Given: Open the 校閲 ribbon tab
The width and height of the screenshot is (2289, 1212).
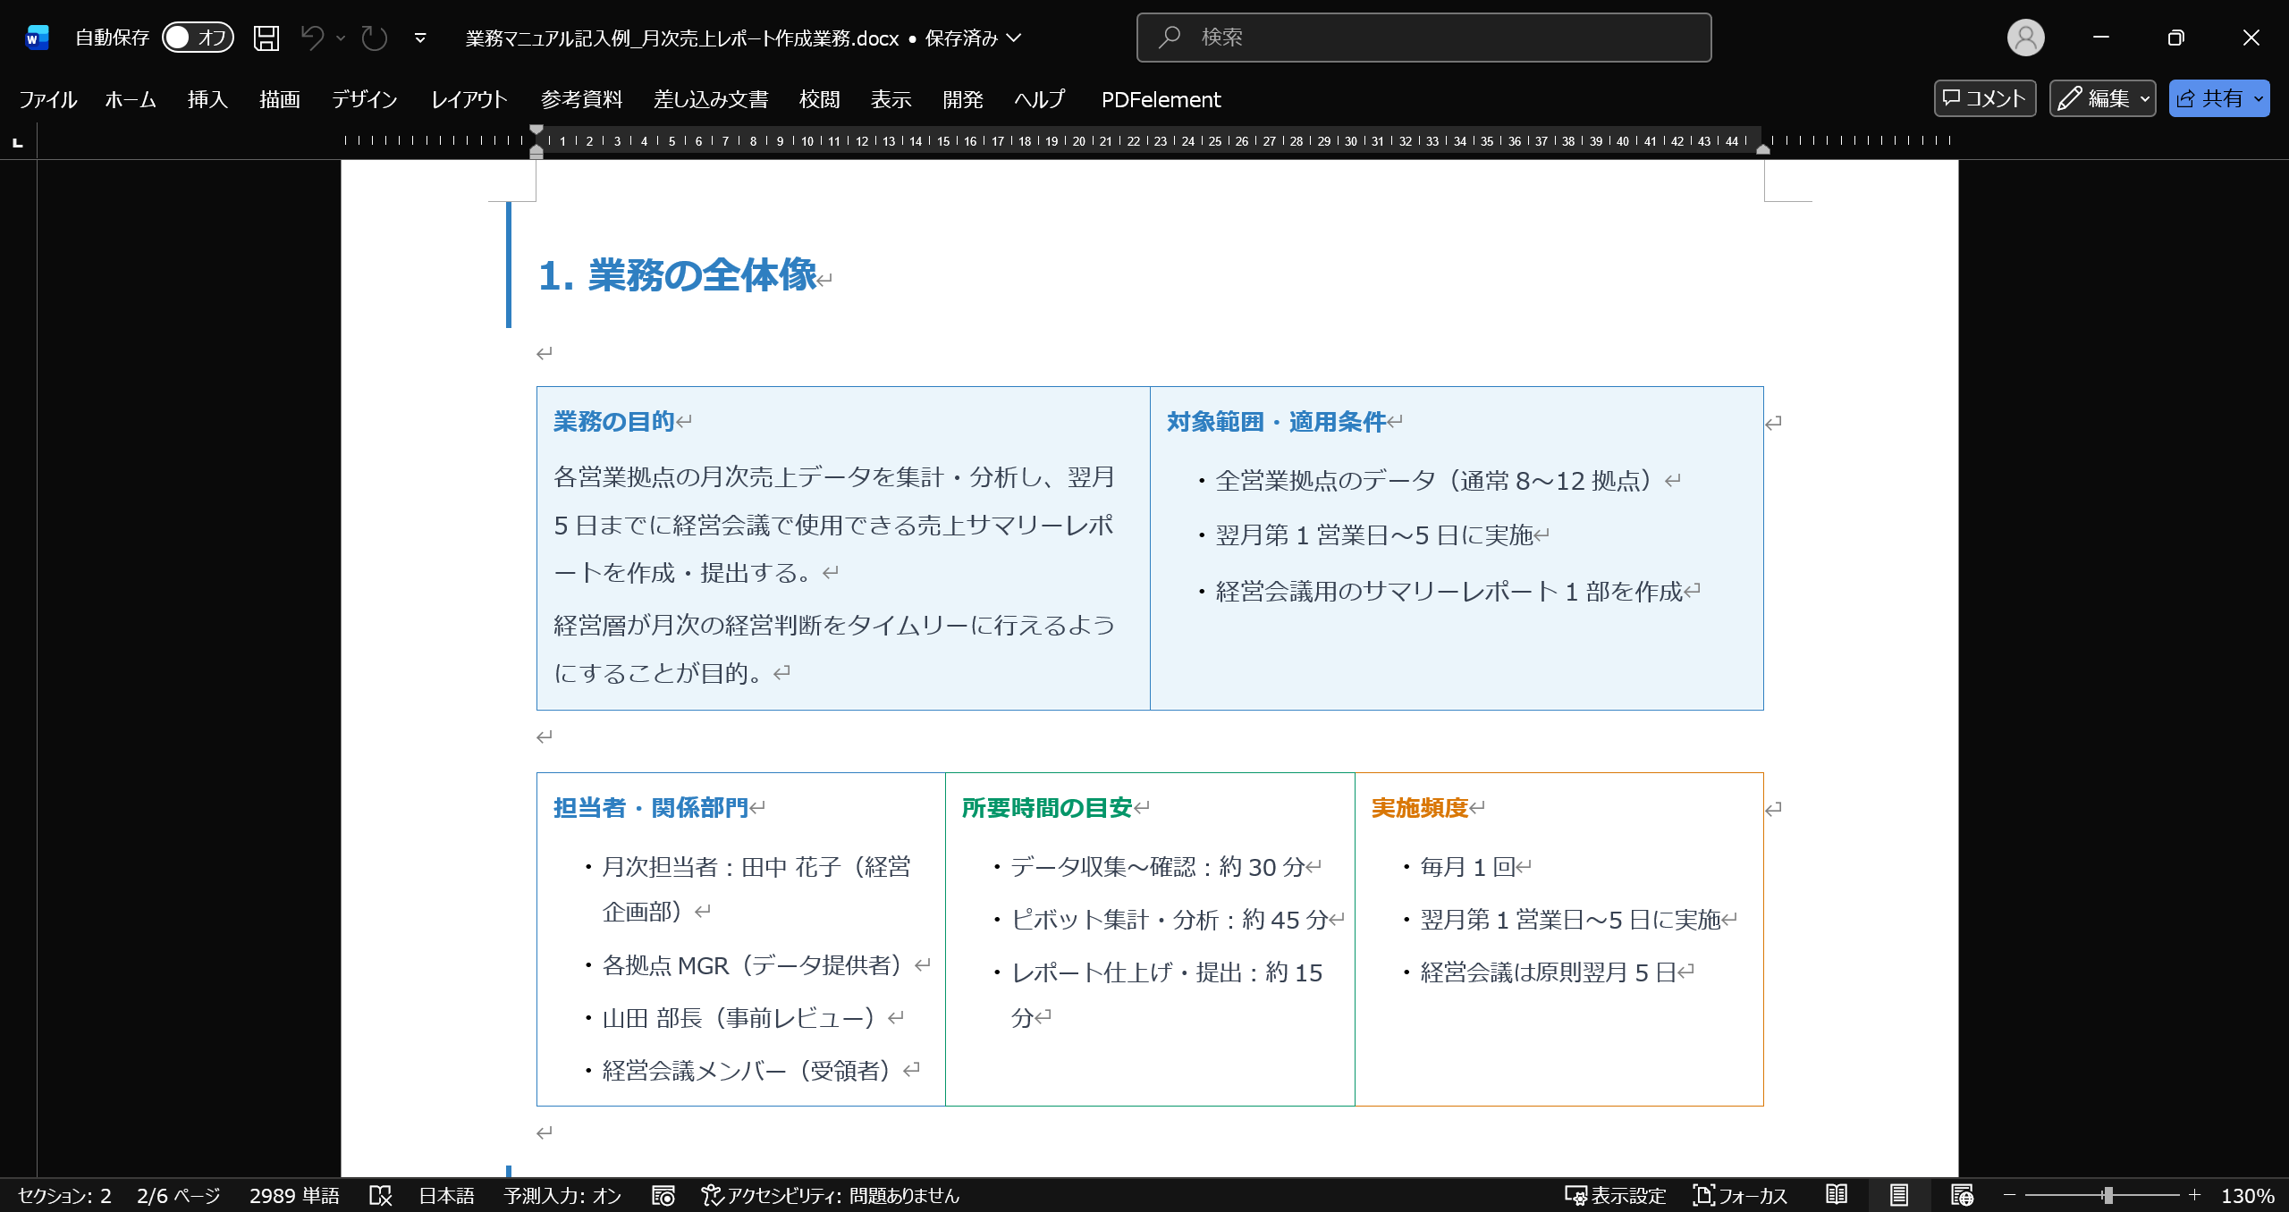Looking at the screenshot, I should pyautogui.click(x=819, y=99).
